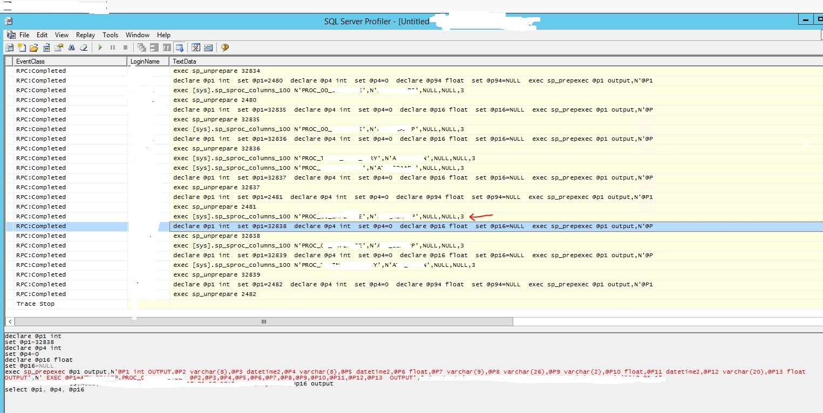Open the Replay menu
The image size is (823, 413).
(x=85, y=35)
